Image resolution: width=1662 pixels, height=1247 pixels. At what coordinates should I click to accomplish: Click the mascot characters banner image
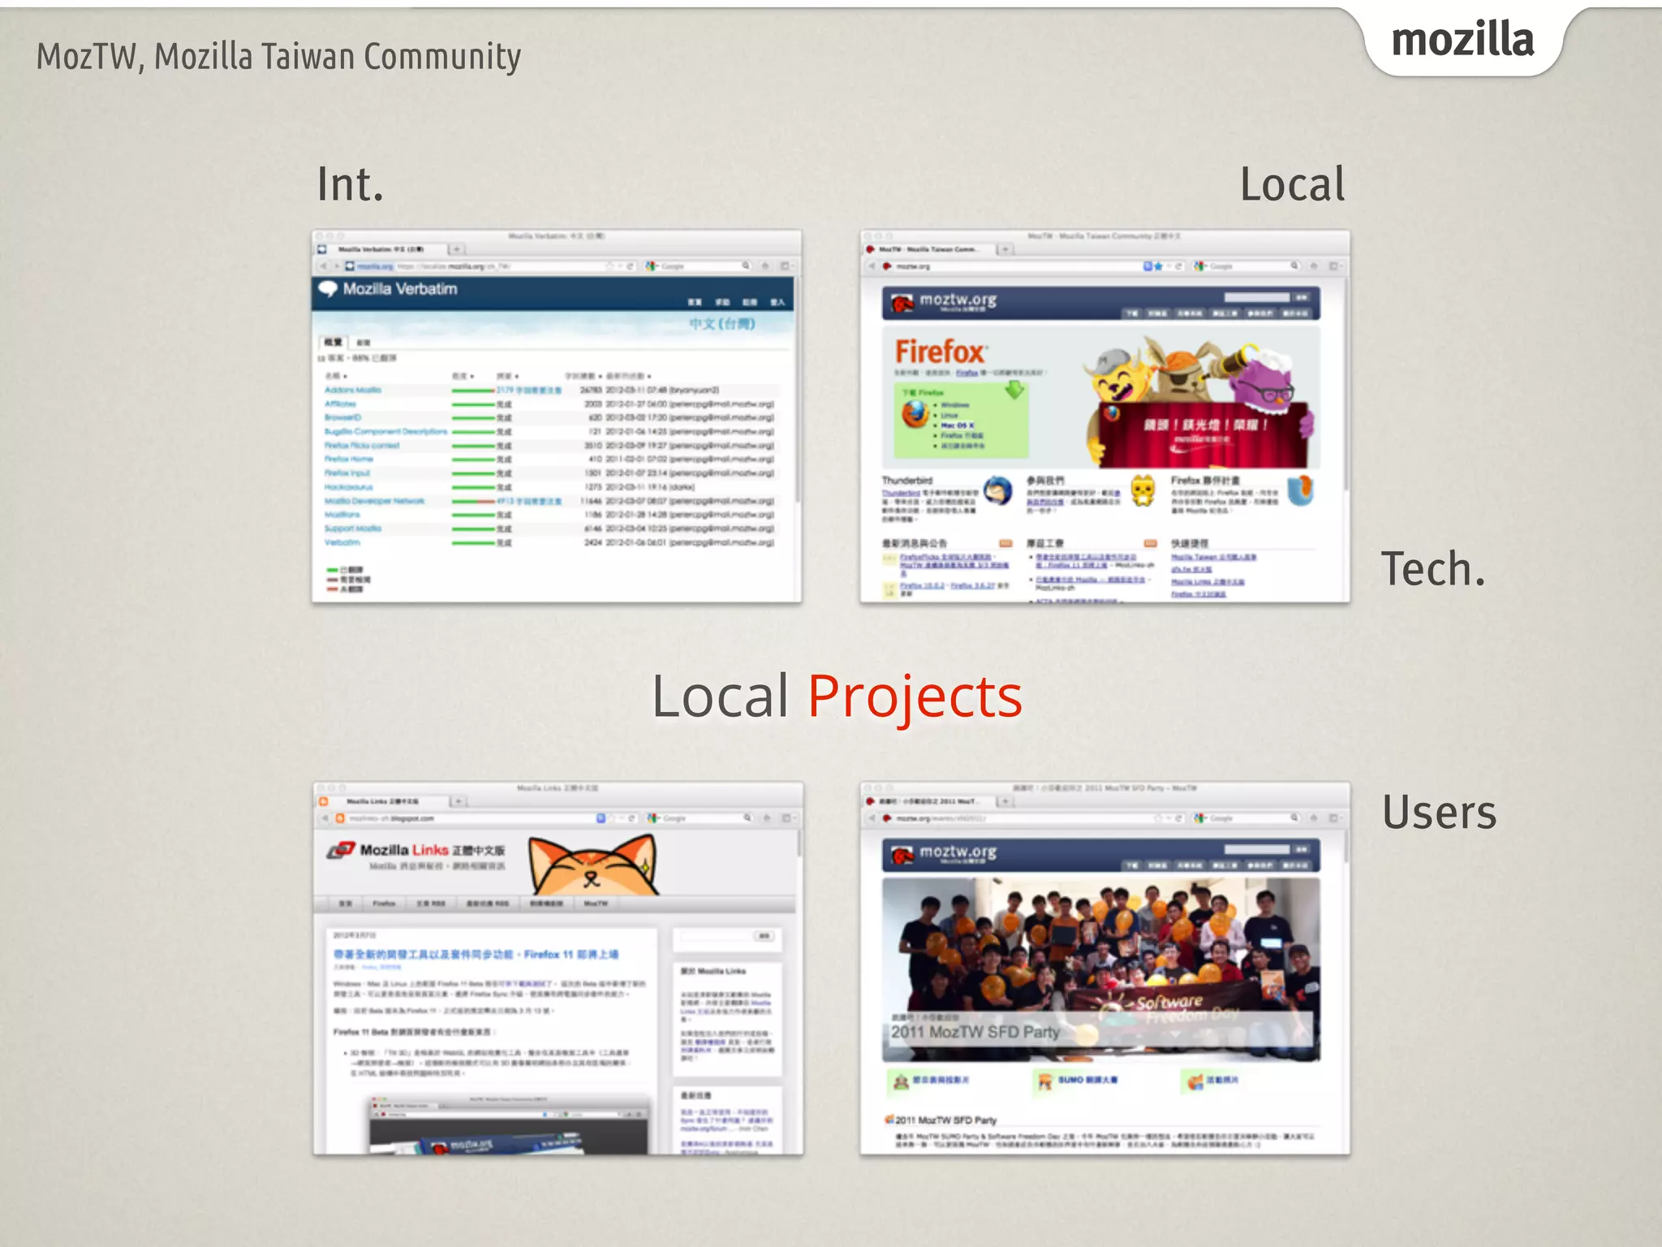coord(1199,403)
